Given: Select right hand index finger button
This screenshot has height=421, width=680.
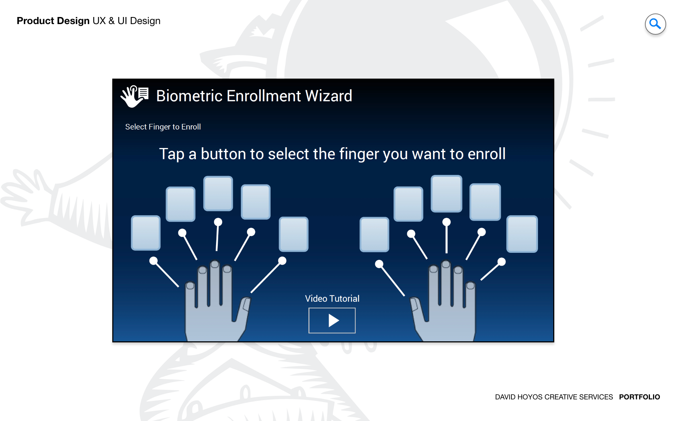Looking at the screenshot, I should 408,204.
